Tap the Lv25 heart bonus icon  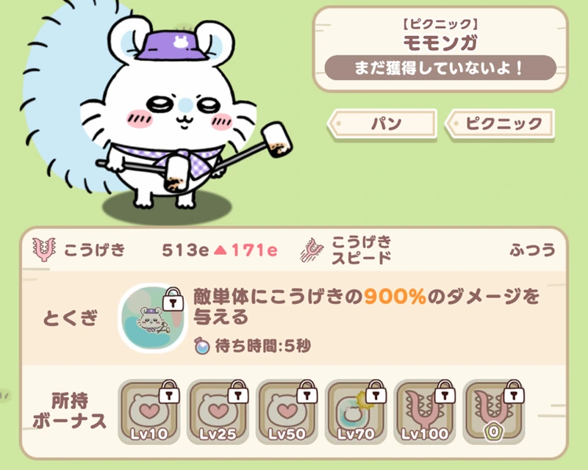click(218, 412)
